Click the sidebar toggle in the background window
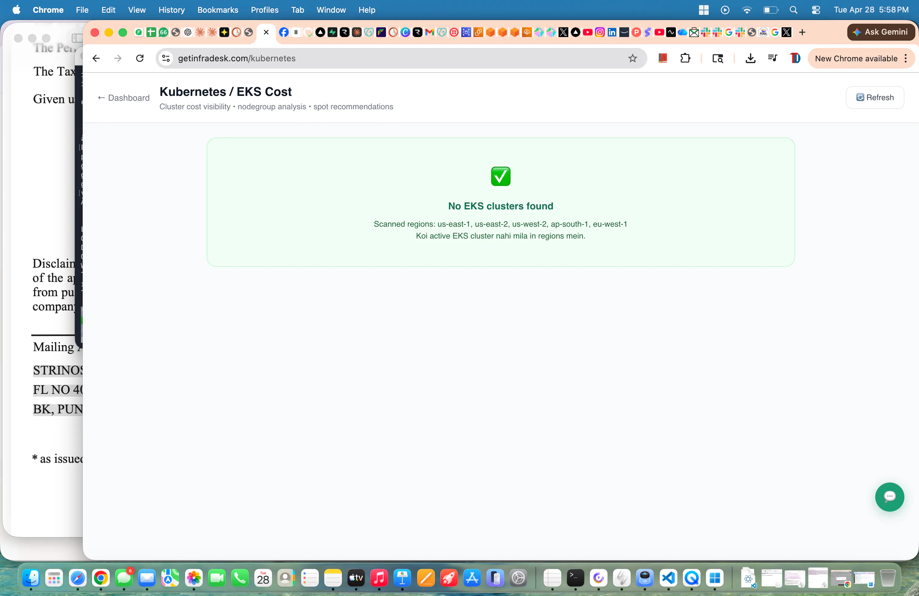 77,38
